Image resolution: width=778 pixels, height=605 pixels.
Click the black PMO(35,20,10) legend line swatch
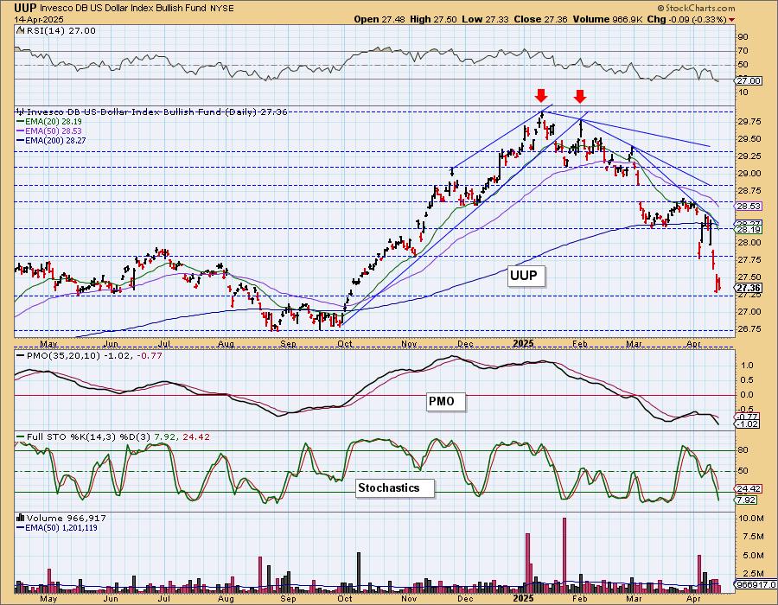pyautogui.click(x=21, y=355)
